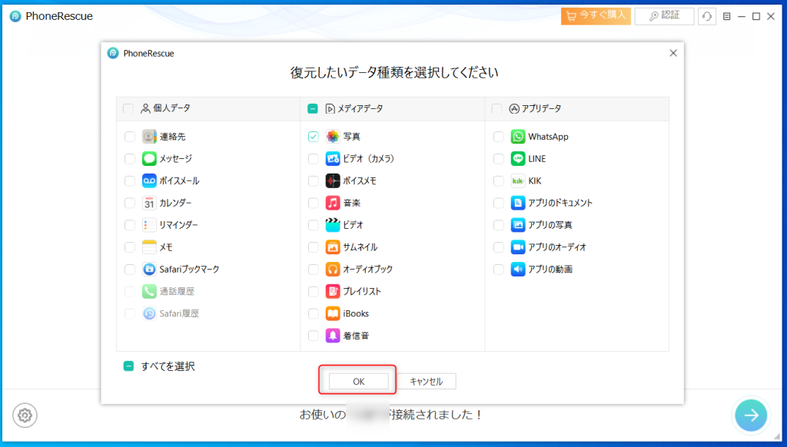Image resolution: width=787 pixels, height=447 pixels.
Task: Confirm selection with OK button
Action: pos(358,381)
